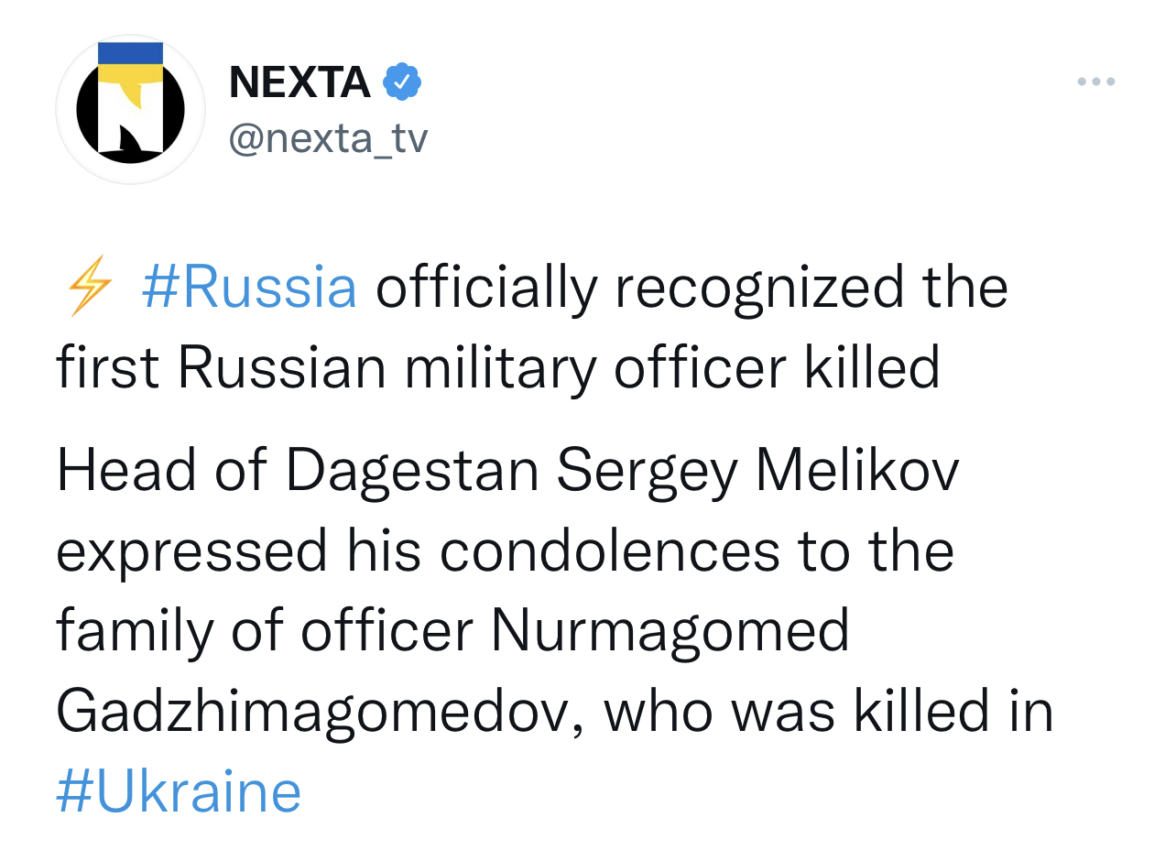Click the word "Dagestan"

pos(411,471)
